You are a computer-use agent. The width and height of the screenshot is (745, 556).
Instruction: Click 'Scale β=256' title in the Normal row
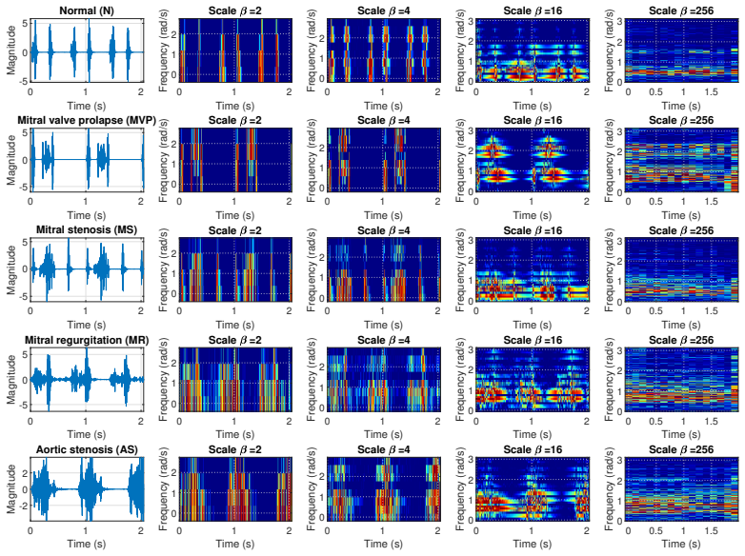681,10
